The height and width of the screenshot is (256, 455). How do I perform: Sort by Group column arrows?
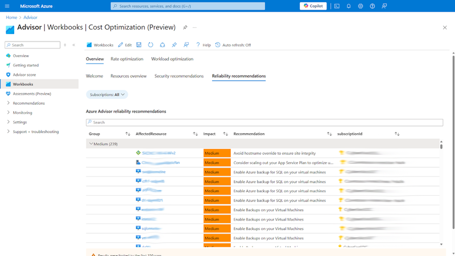(x=127, y=134)
